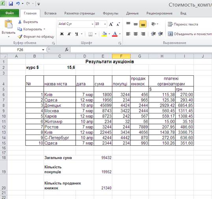Click inside the formula bar input
This screenshot has width=212, height=199.
pos(141,50)
